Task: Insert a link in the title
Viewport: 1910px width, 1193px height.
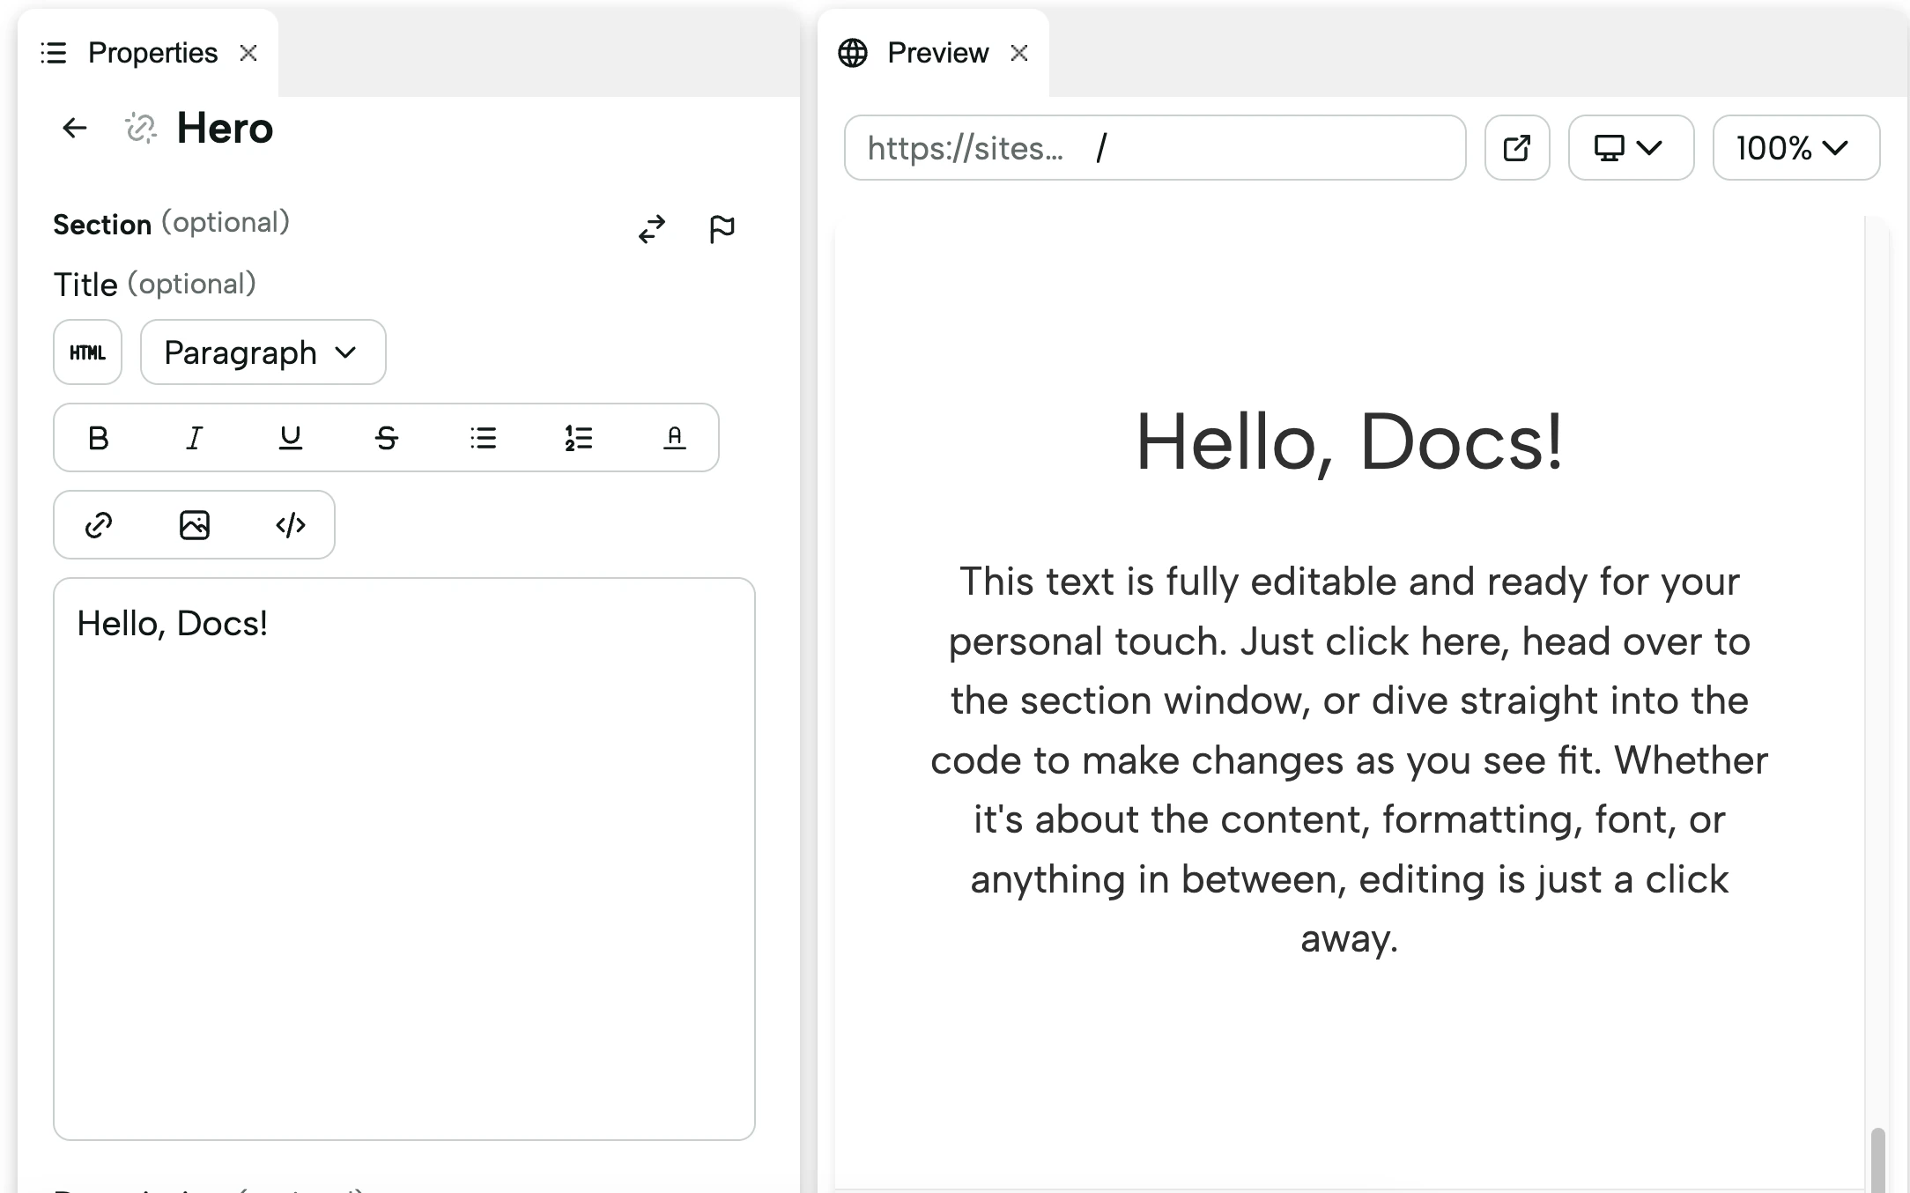Action: [99, 525]
